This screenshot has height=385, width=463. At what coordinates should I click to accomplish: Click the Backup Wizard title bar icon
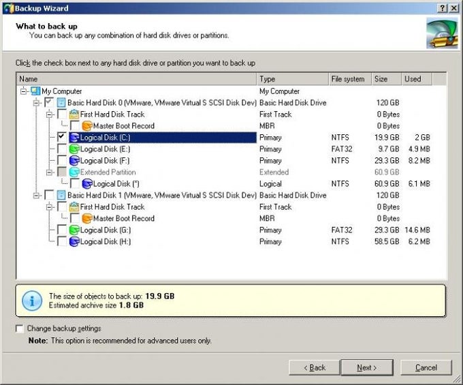tap(8, 8)
